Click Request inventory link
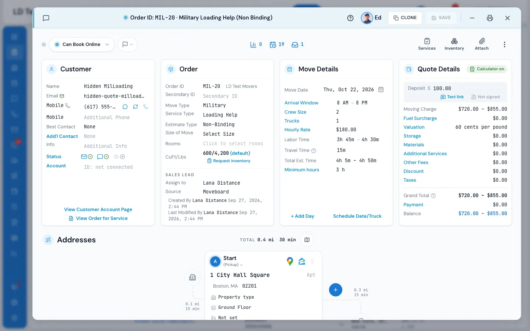 pyautogui.click(x=229, y=161)
